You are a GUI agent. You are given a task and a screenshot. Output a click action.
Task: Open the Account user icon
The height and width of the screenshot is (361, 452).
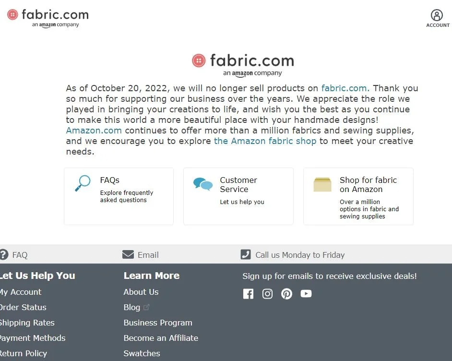click(437, 15)
